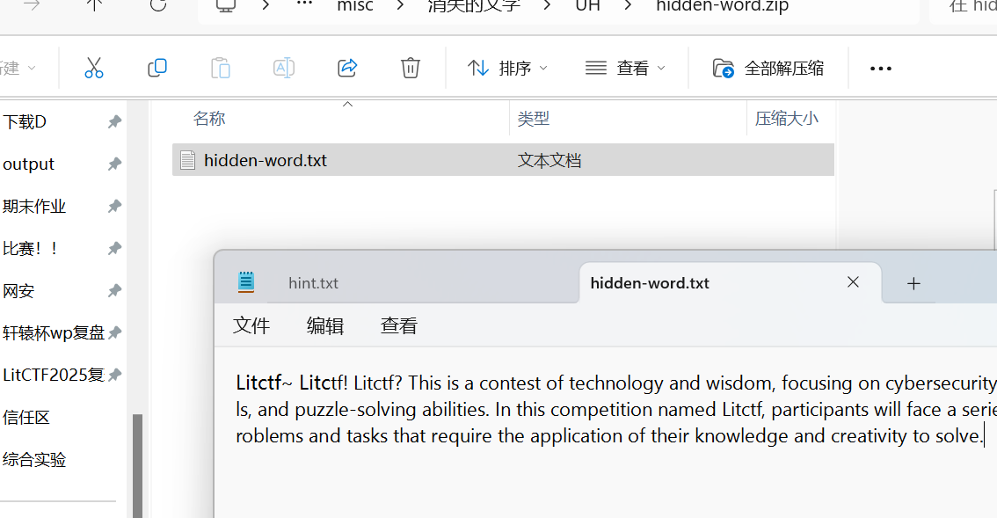The width and height of the screenshot is (997, 518).
Task: Expand chevron before hidden-word.zip breadcrumb
Action: tap(629, 6)
